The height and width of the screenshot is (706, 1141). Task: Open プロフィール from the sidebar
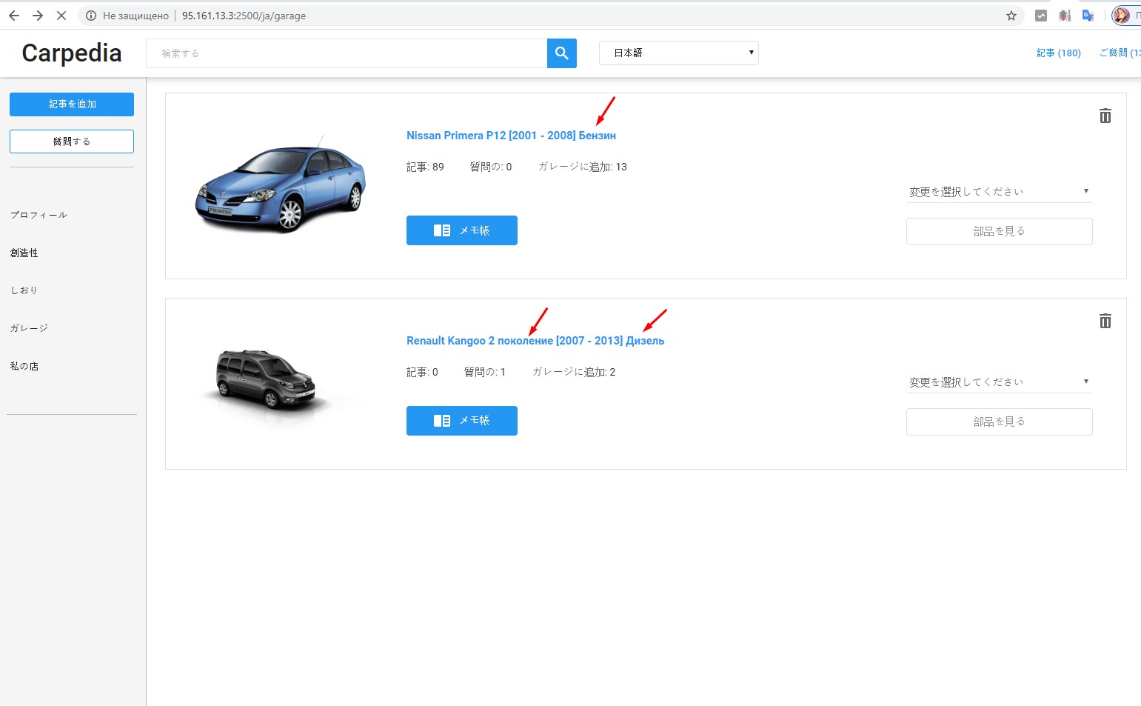tap(39, 214)
